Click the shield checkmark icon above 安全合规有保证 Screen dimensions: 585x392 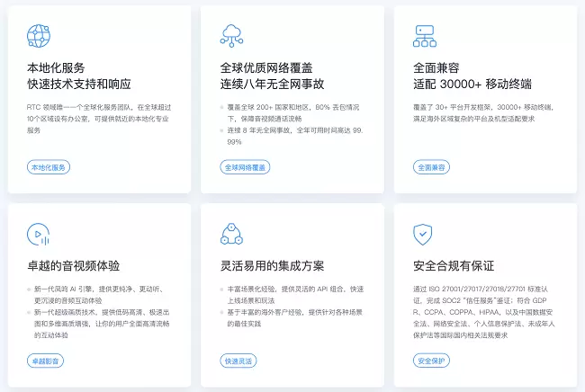tap(424, 235)
